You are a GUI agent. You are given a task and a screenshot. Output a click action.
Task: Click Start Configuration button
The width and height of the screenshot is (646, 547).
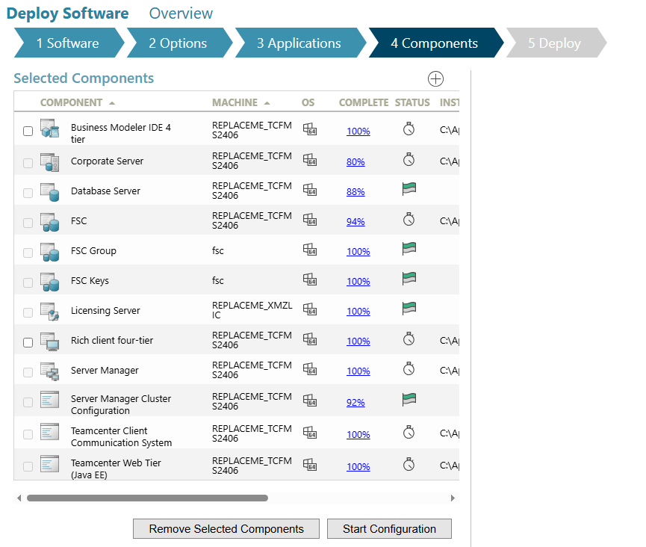389,529
